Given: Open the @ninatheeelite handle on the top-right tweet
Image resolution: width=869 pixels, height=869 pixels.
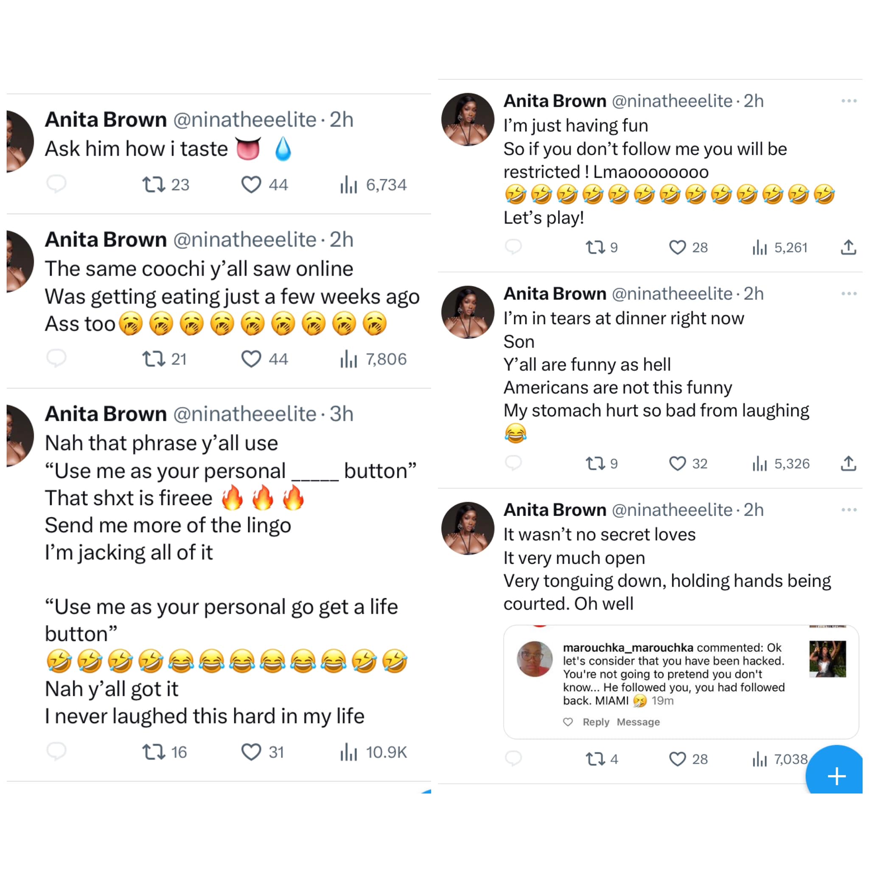Looking at the screenshot, I should tap(672, 101).
